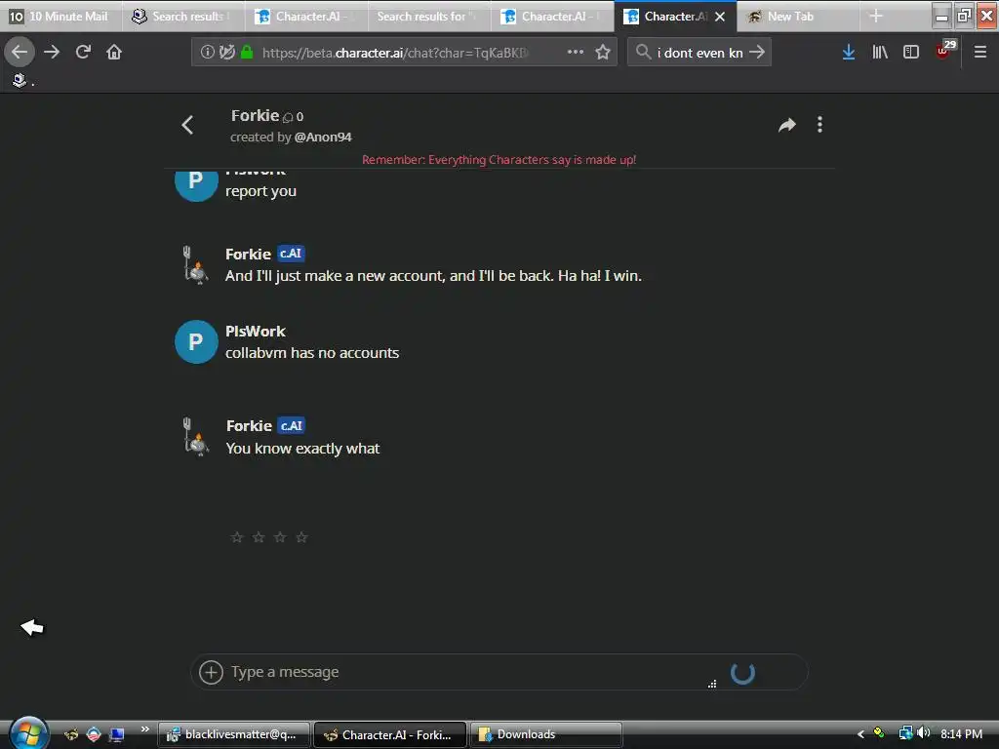The image size is (999, 749).
Task: Open the chat options vertical dots menu
Action: point(819,125)
